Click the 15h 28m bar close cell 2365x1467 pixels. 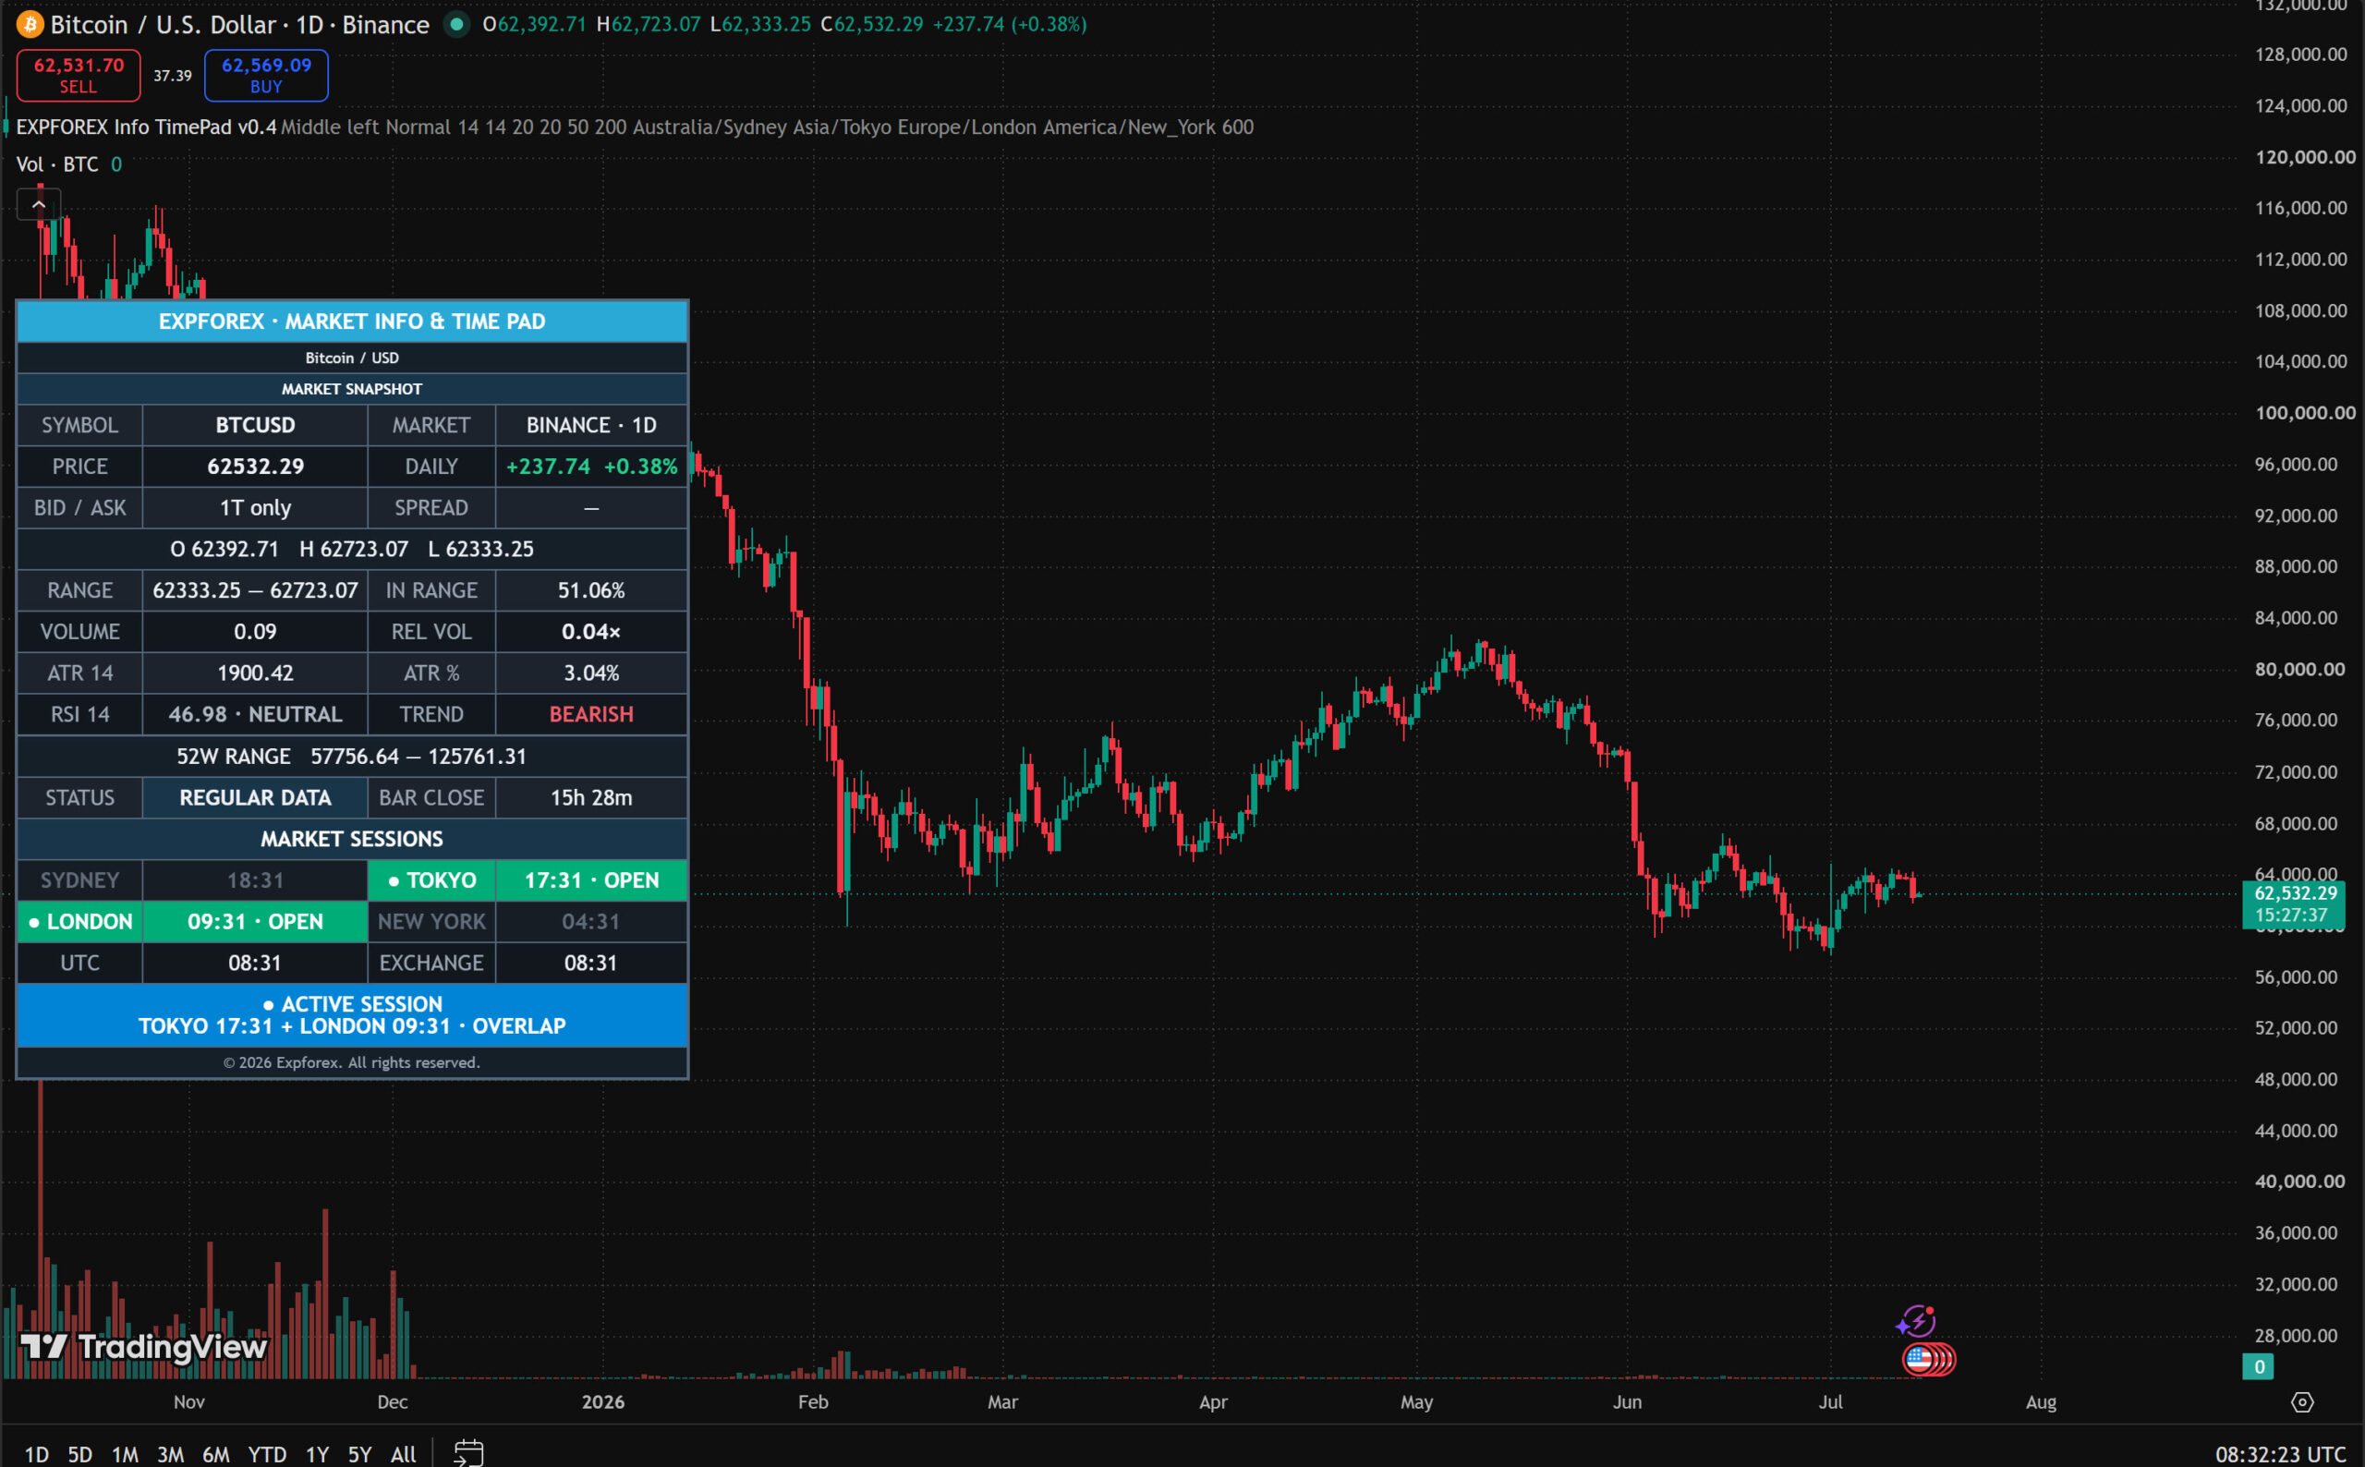pyautogui.click(x=590, y=797)
